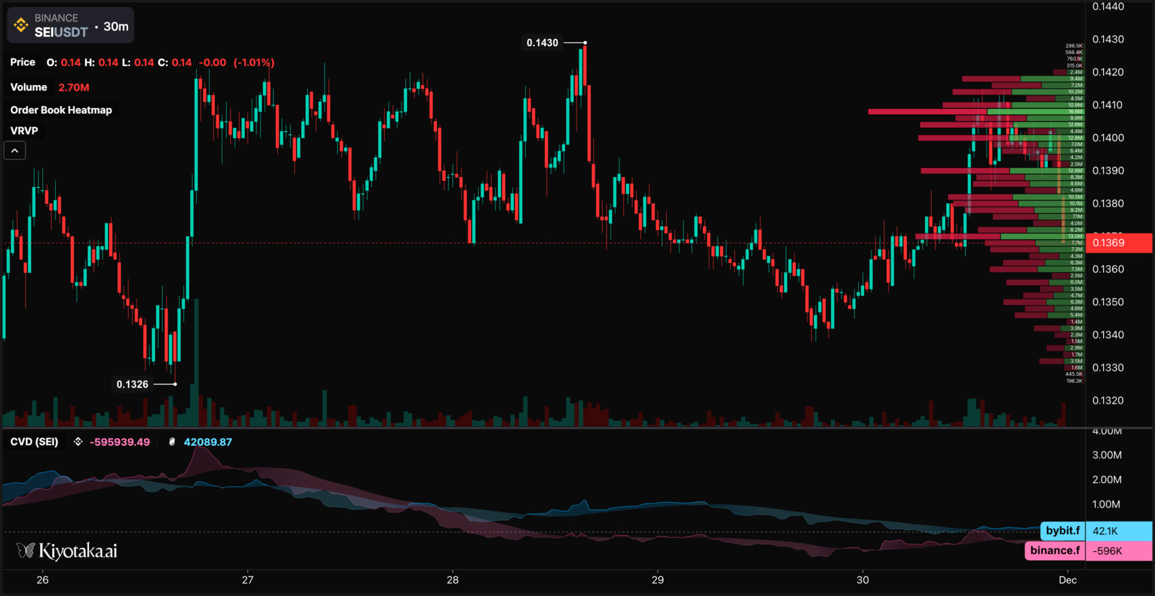Collapse the indicator legend chevron
This screenshot has height=596, width=1155.
(x=15, y=150)
